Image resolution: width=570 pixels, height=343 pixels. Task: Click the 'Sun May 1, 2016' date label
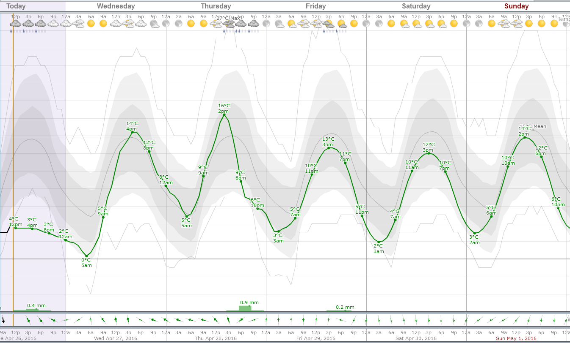pyautogui.click(x=516, y=338)
